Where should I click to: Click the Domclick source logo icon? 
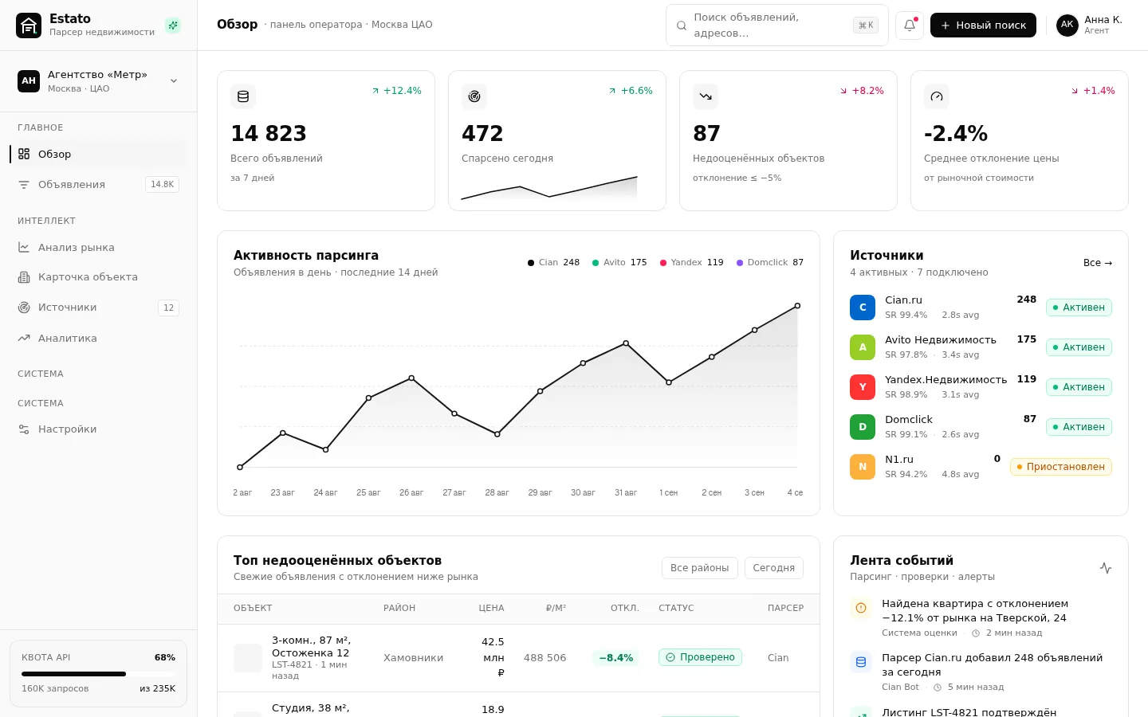coord(863,427)
